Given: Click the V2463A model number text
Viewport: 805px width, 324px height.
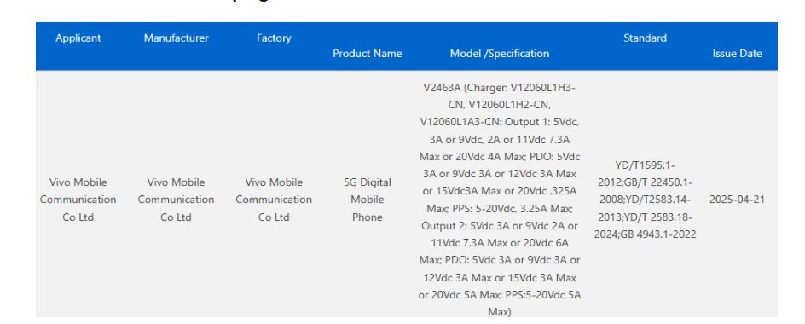Looking at the screenshot, I should 442,88.
